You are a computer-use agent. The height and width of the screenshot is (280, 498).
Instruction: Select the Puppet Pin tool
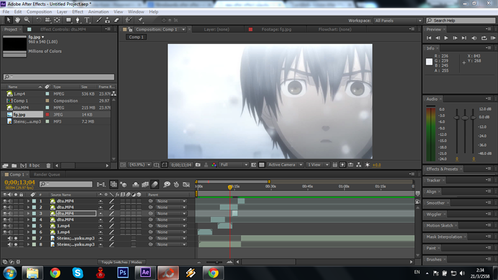(141, 20)
